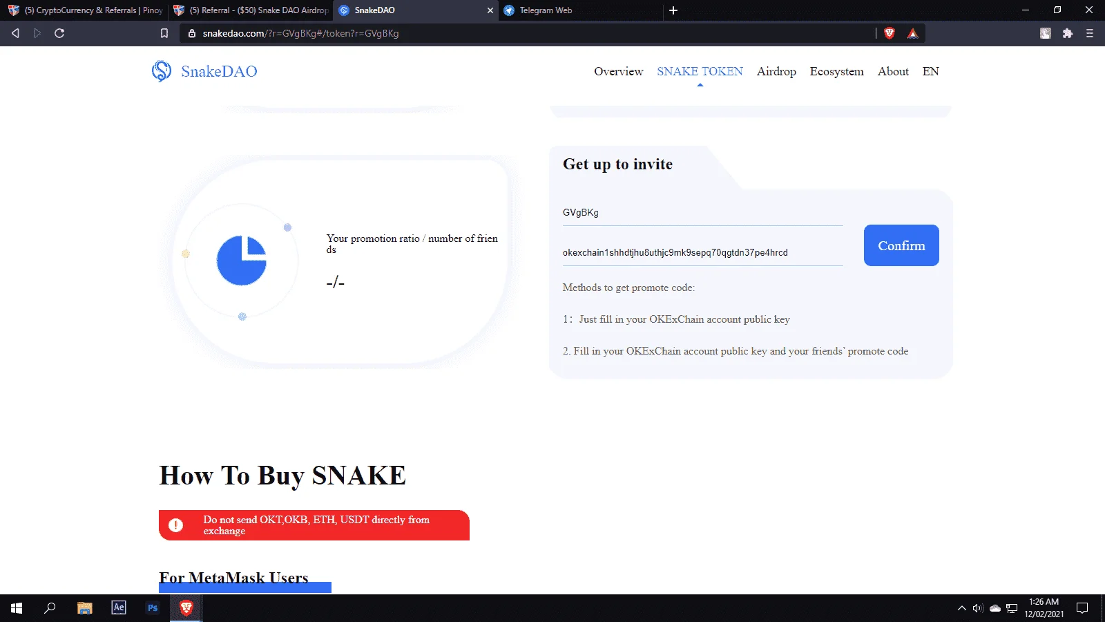1105x622 pixels.
Task: Click the method 2 friends' promote code text
Action: coord(736,351)
